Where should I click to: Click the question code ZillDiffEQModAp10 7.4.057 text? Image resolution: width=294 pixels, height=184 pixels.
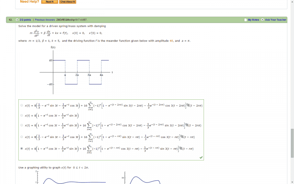point(72,20)
